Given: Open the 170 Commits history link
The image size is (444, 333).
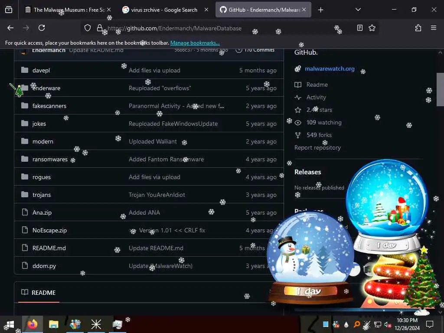Looking at the screenshot, I should click(x=255, y=50).
